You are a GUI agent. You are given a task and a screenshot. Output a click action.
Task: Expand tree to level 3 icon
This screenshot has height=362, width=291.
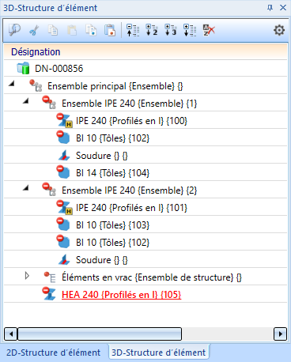(x=171, y=30)
